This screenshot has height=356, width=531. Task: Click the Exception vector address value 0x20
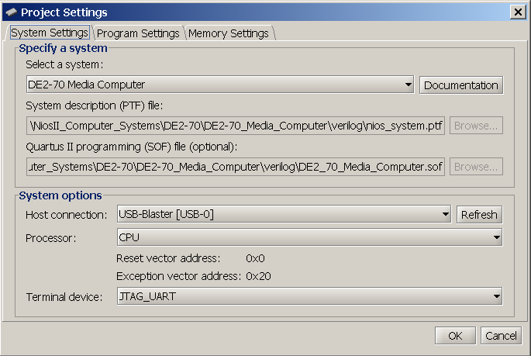pyautogui.click(x=258, y=276)
